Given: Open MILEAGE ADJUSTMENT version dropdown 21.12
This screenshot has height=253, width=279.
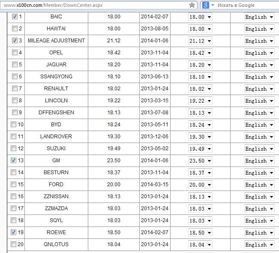Looking at the screenshot, I should click(x=200, y=41).
